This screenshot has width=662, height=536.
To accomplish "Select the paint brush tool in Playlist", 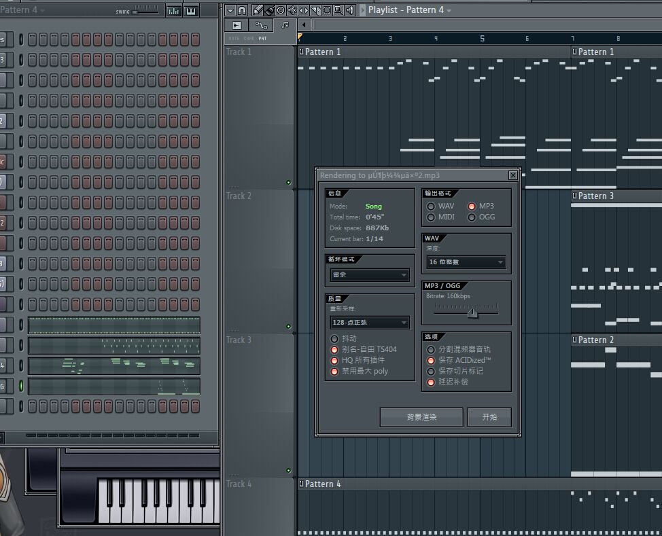I will click(x=269, y=10).
